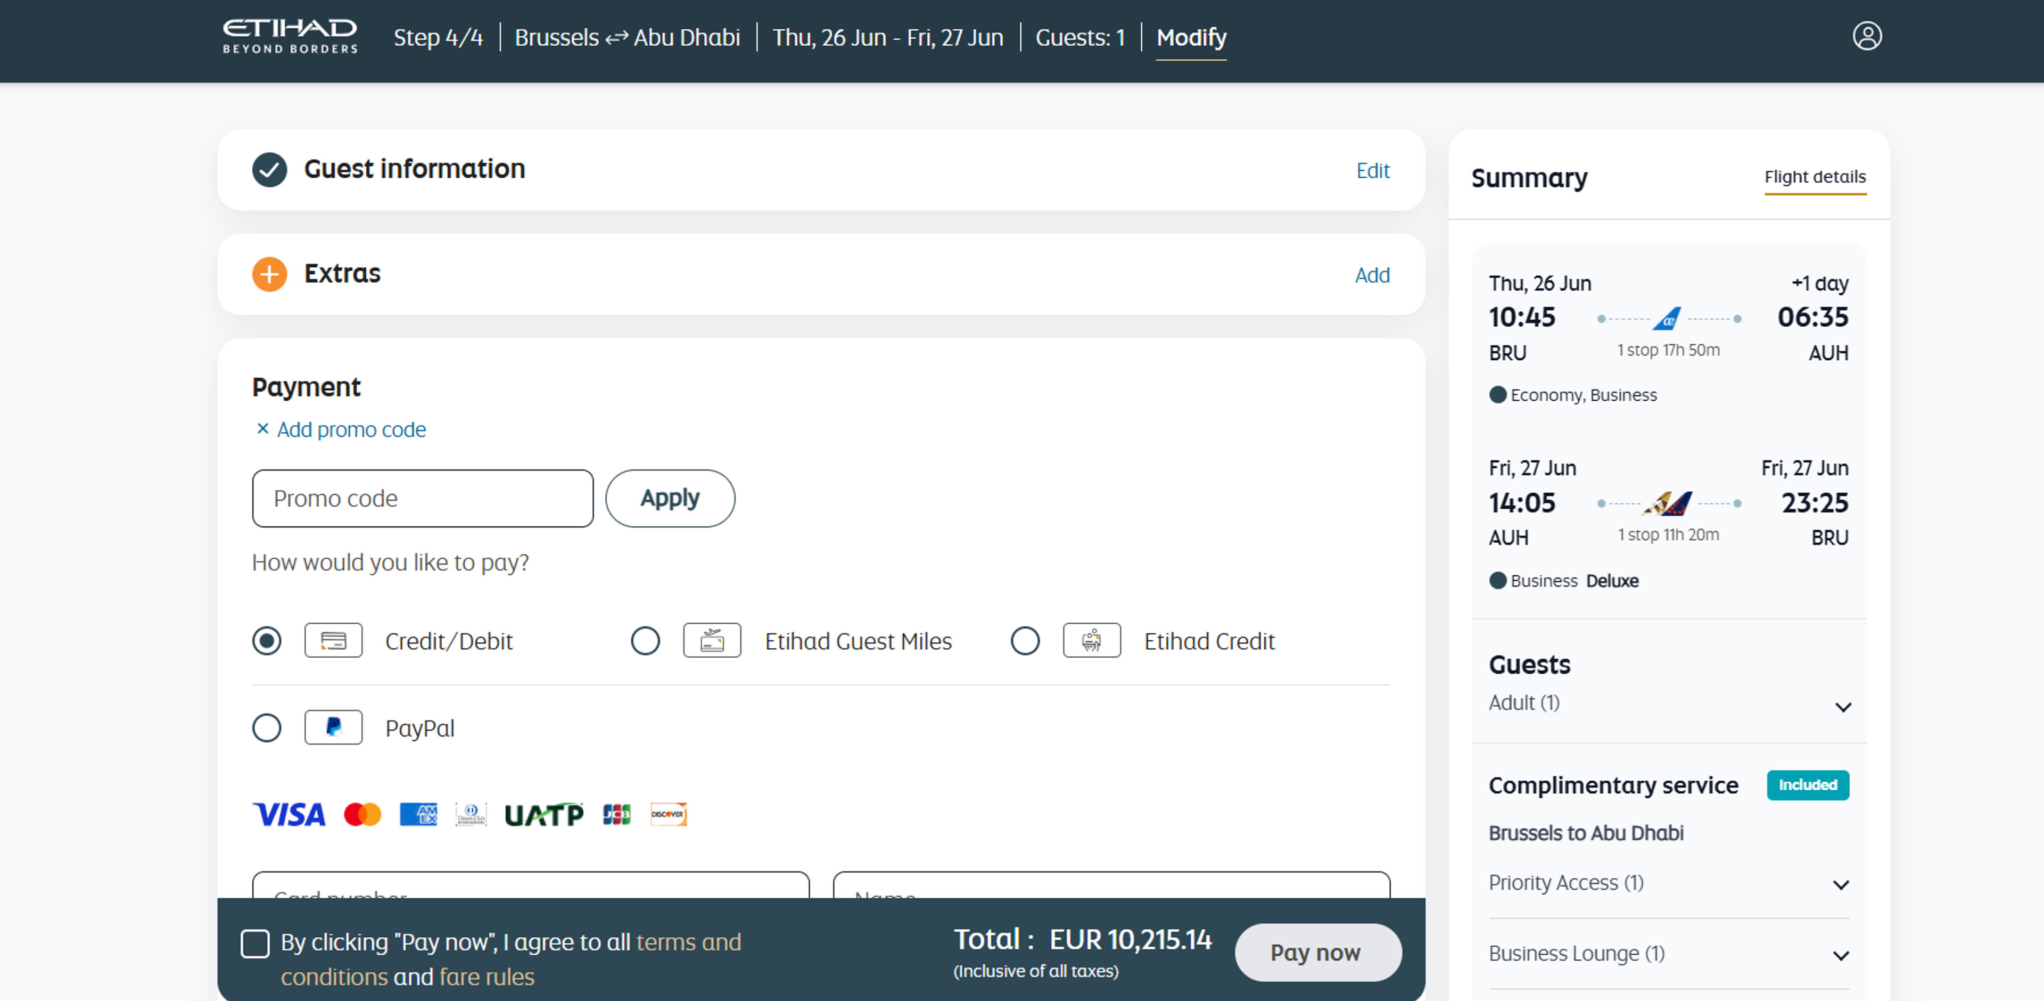This screenshot has height=1001, width=2044.
Task: Open the fare rules link
Action: [487, 977]
